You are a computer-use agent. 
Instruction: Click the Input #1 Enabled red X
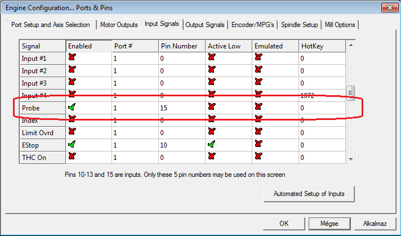coord(72,57)
